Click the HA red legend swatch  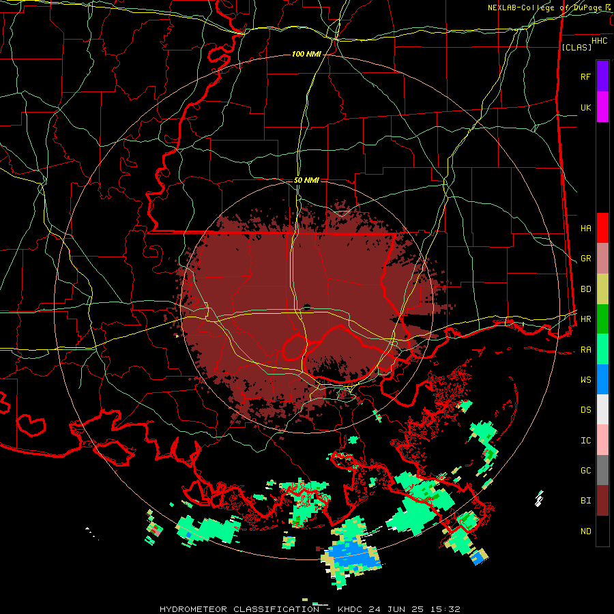(602, 228)
